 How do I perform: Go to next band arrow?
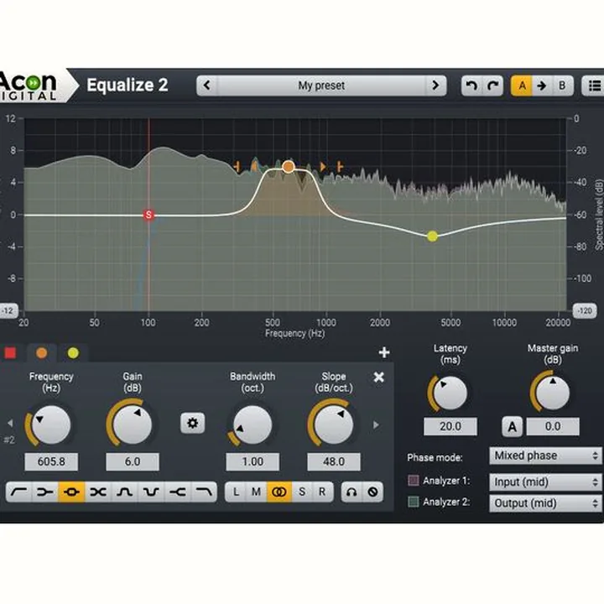tap(376, 424)
